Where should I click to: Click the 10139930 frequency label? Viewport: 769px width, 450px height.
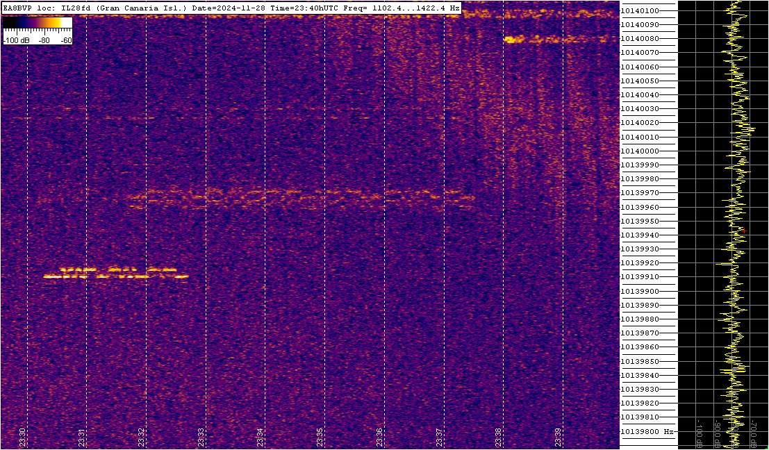639,249
